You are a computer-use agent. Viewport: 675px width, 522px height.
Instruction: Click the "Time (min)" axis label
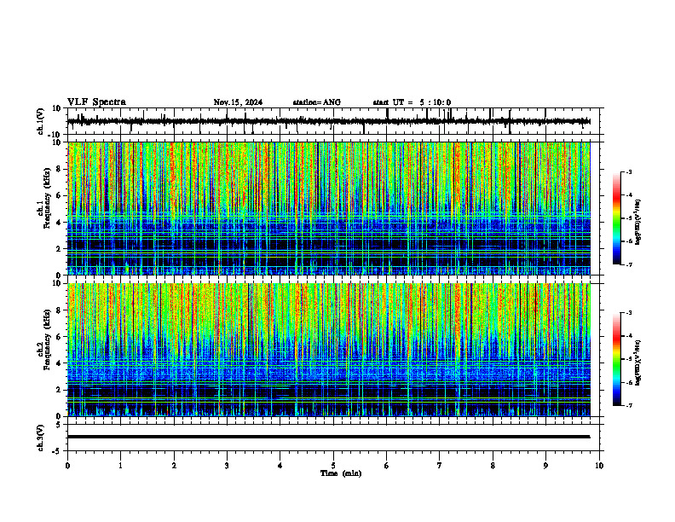(341, 473)
